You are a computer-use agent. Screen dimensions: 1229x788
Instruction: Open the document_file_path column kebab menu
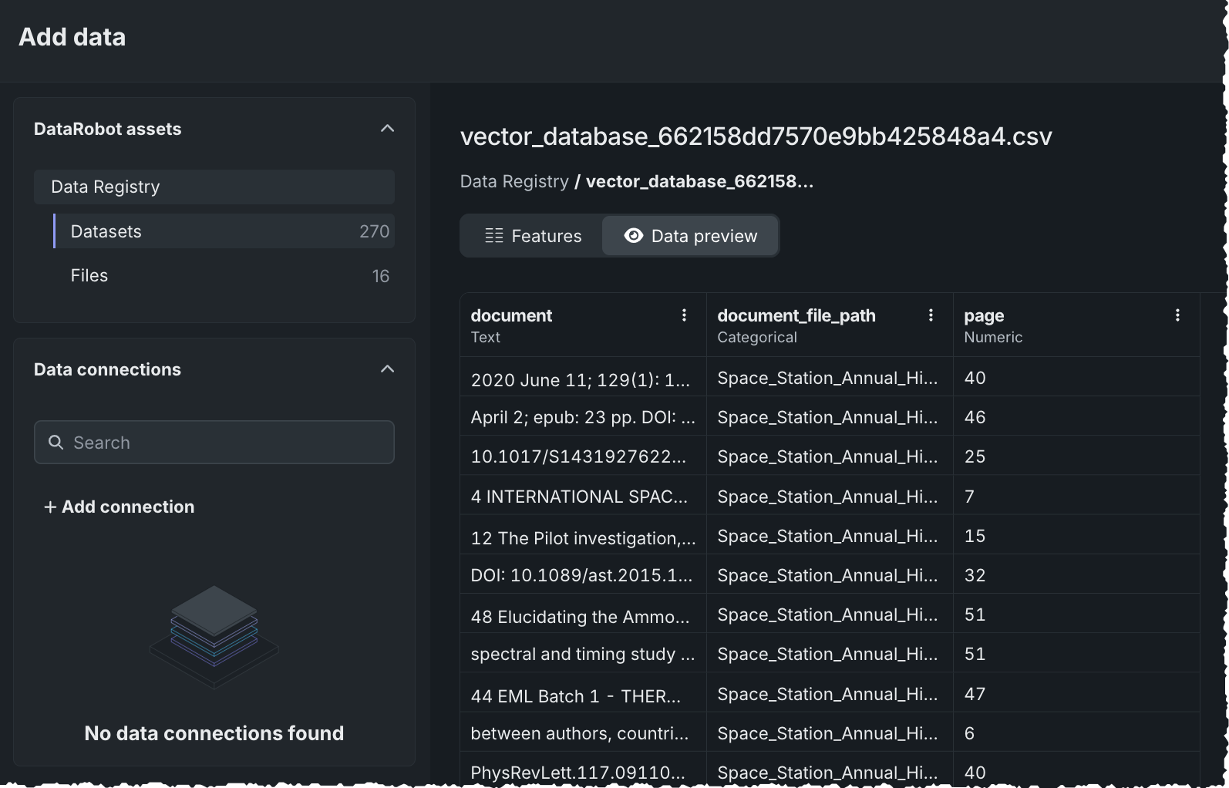[x=931, y=315]
